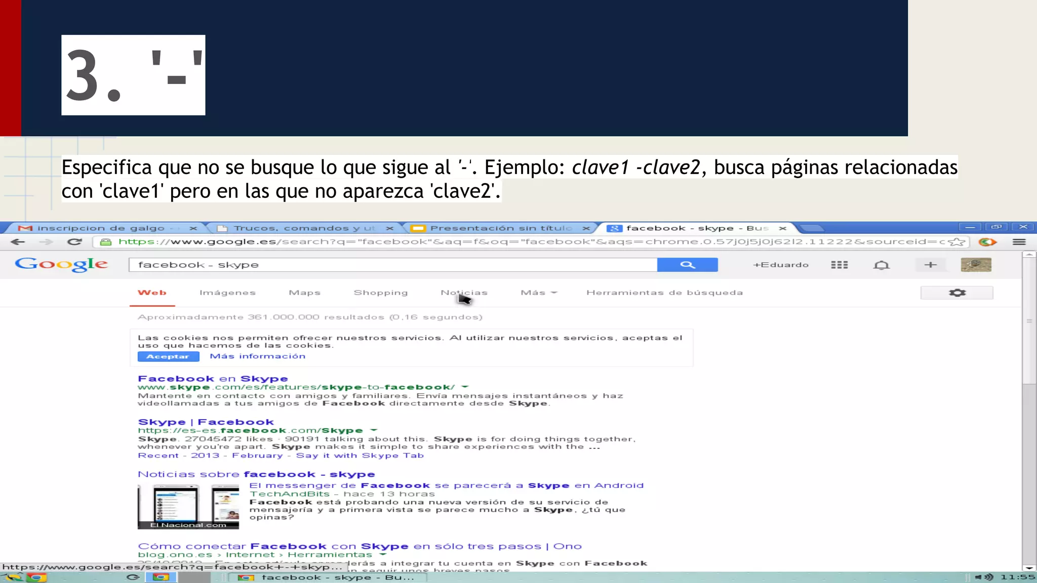Click the Aceptar cookies button
1037x583 pixels.
click(x=168, y=356)
